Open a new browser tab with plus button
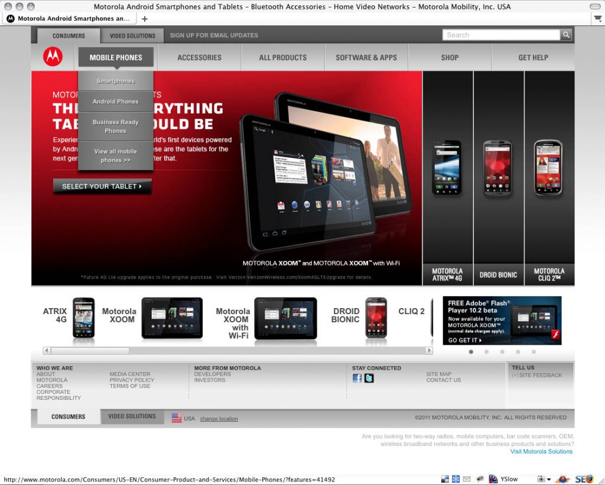This screenshot has width=605, height=485. 145,18
